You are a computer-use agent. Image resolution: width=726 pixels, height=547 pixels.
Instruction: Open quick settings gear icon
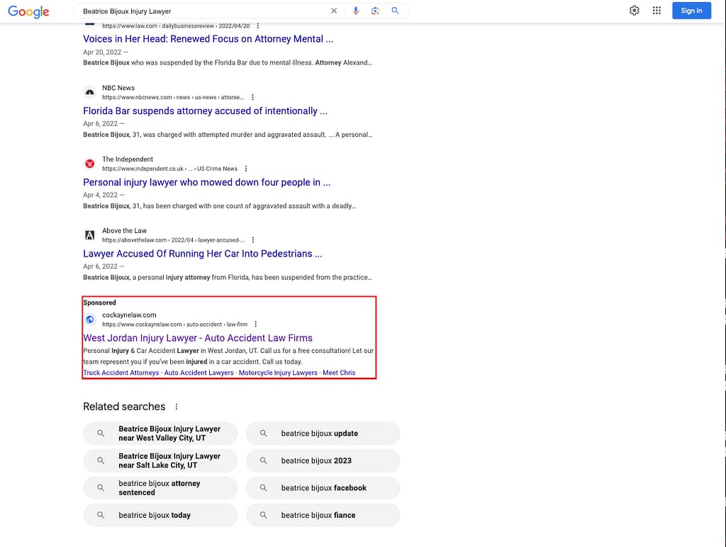click(x=635, y=11)
